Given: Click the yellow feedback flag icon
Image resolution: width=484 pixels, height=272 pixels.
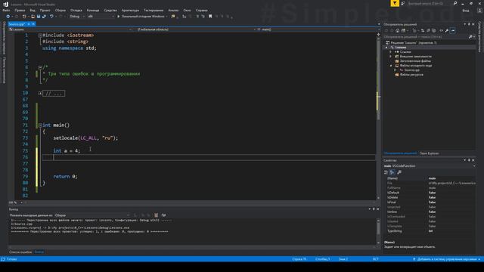Looking at the screenshot, I should [395, 3].
